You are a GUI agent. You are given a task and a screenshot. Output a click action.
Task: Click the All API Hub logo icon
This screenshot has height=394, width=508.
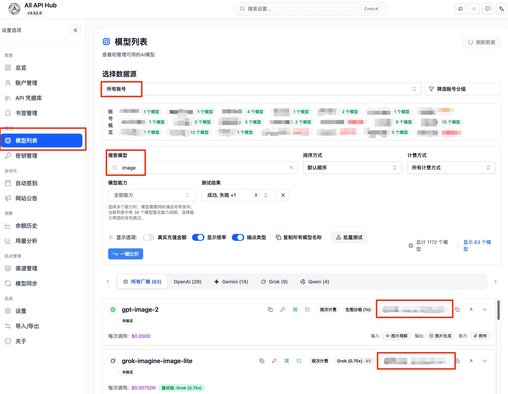14,9
